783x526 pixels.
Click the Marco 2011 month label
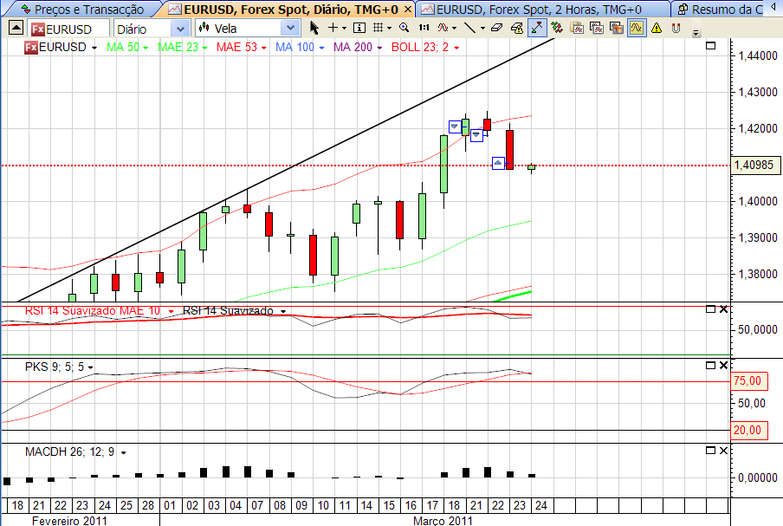click(x=443, y=521)
